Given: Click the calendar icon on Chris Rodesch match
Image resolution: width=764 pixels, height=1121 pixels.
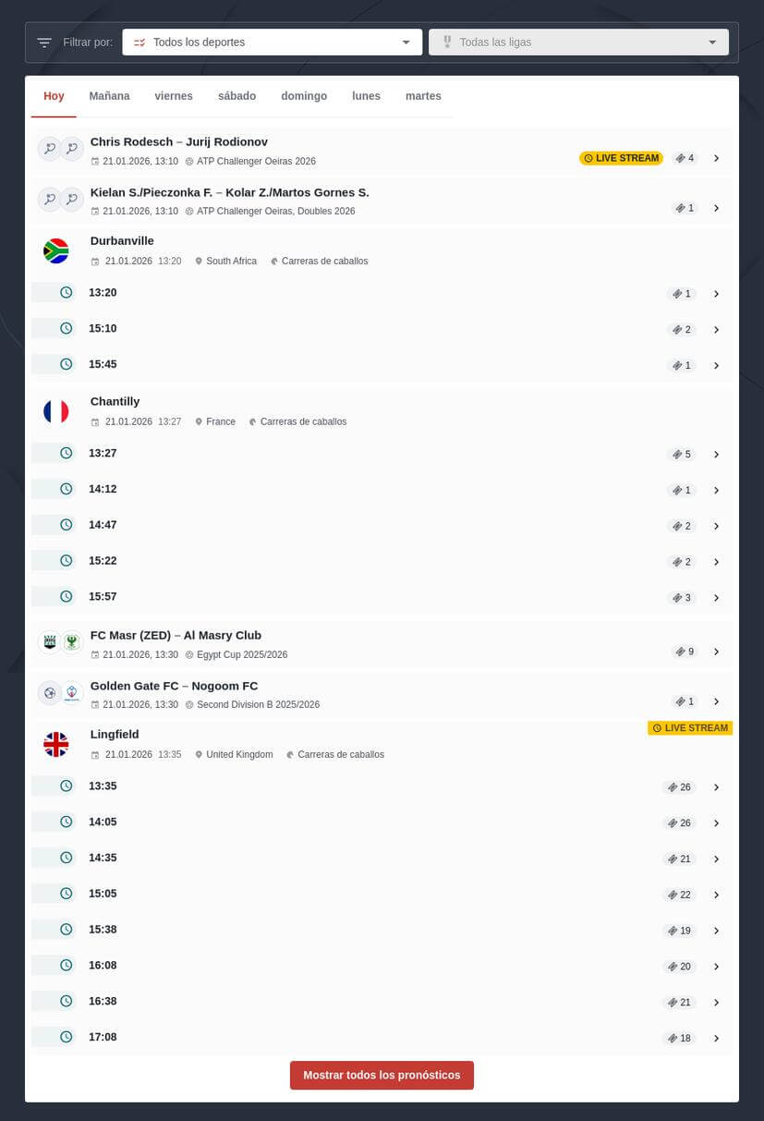Looking at the screenshot, I should tap(95, 160).
